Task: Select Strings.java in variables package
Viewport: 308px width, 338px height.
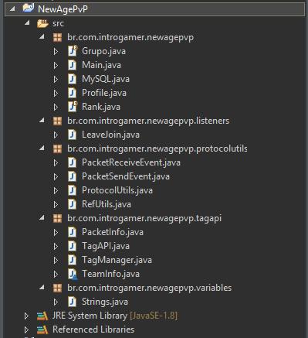Action: pos(105,302)
